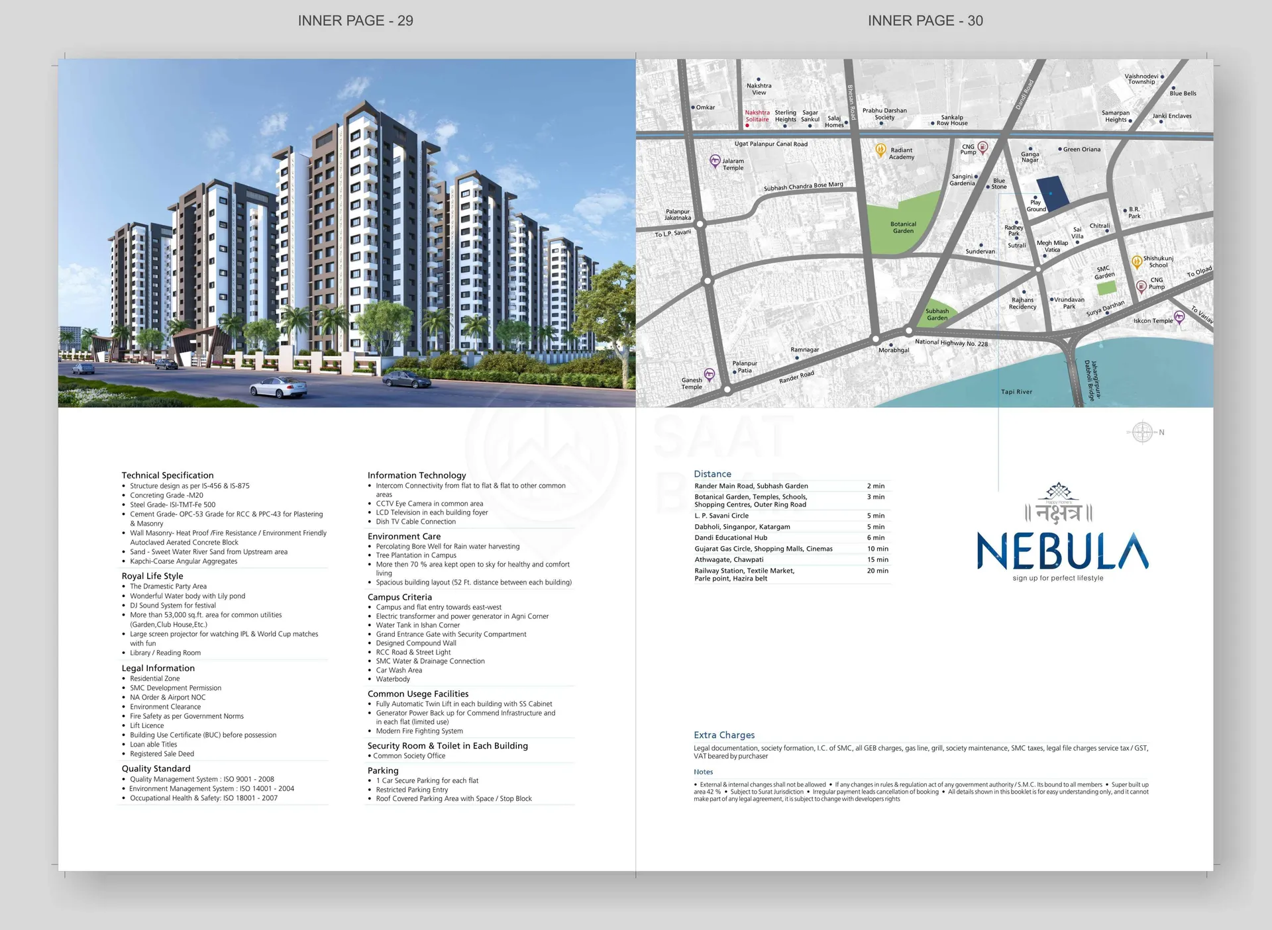Click the Ganesh Temple pin icon
The width and height of the screenshot is (1272, 930).
pos(710,375)
